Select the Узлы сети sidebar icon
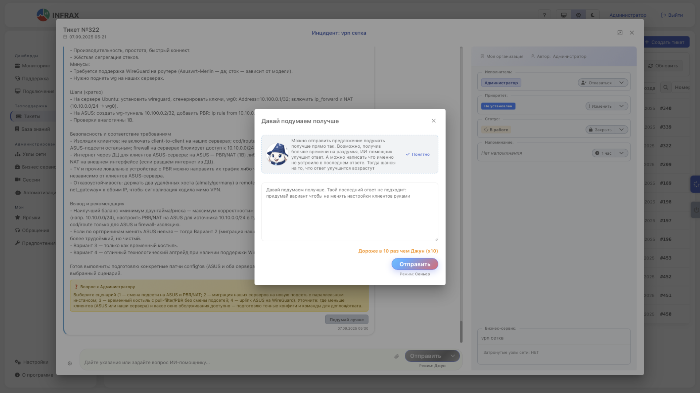 pos(17,154)
